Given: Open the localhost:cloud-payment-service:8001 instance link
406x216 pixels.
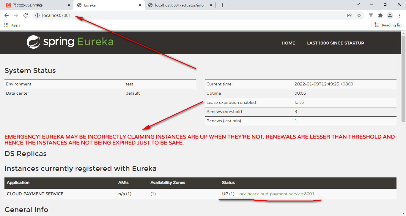Looking at the screenshot, I should pyautogui.click(x=276, y=194).
